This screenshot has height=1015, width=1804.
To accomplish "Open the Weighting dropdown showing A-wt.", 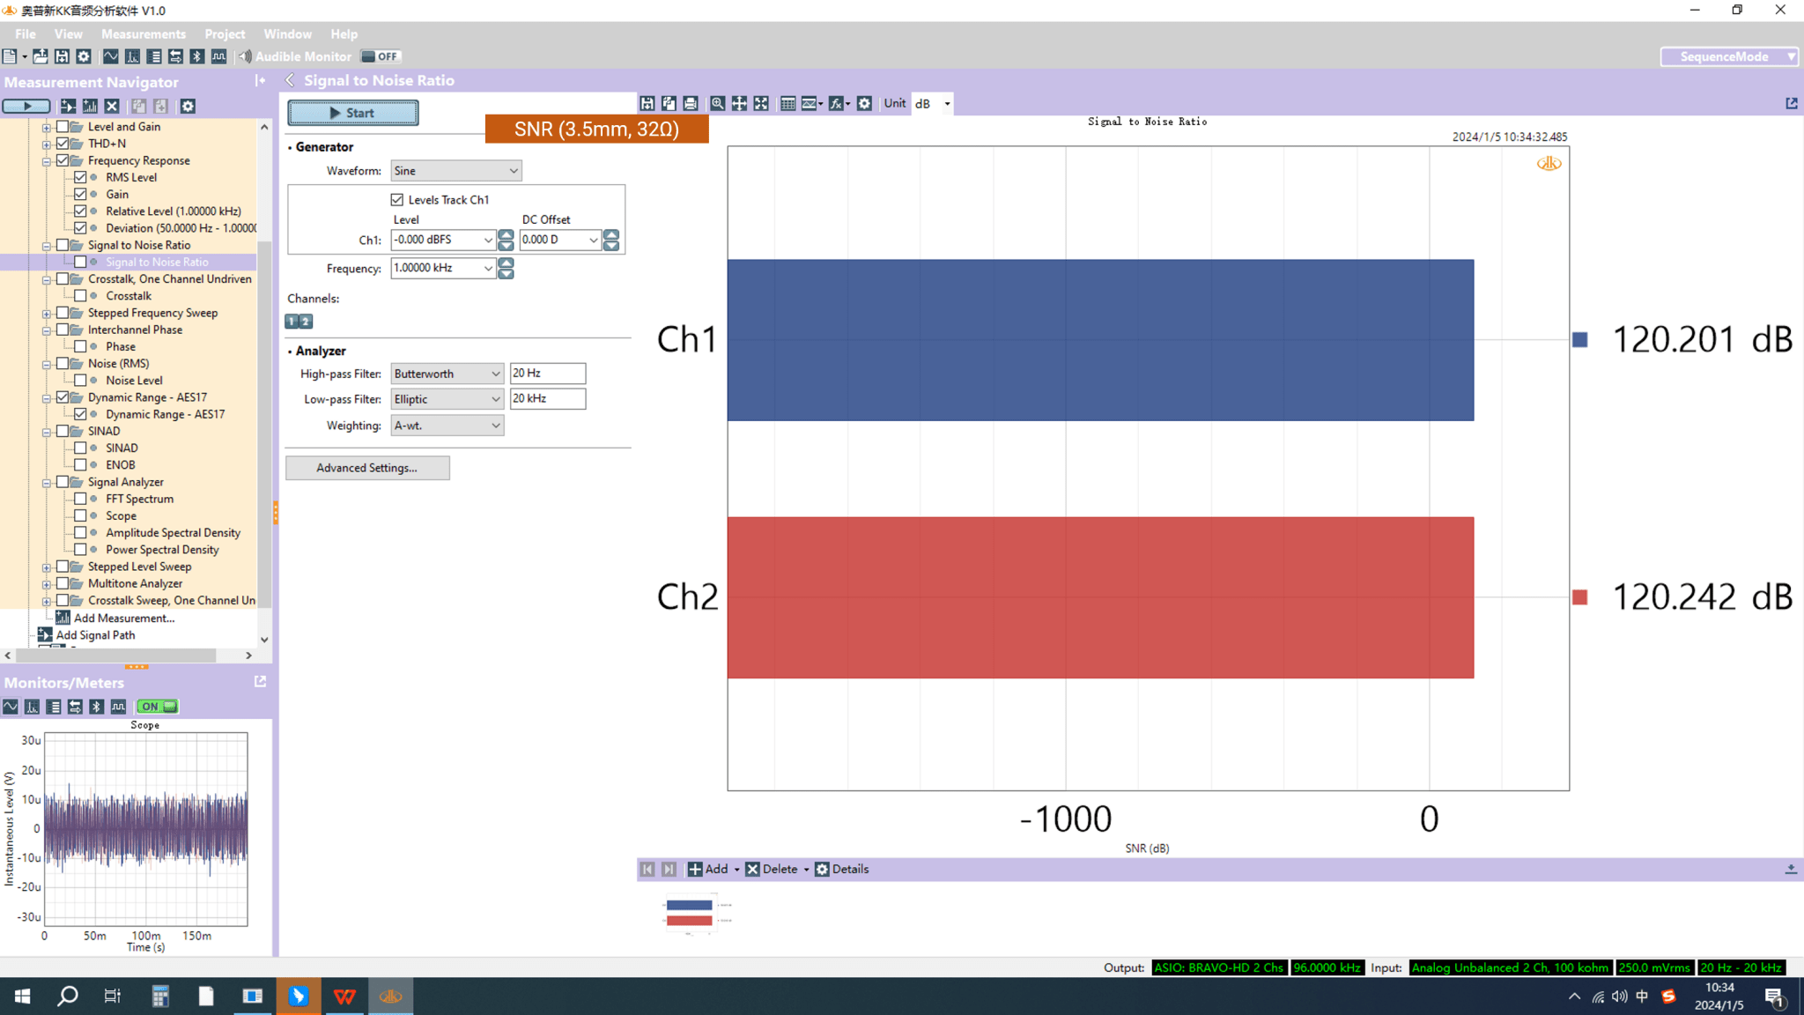I will 447,426.
